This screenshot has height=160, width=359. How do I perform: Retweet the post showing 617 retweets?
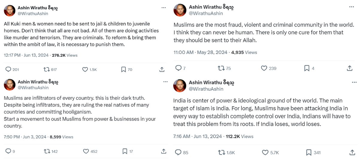(x=47, y=69)
